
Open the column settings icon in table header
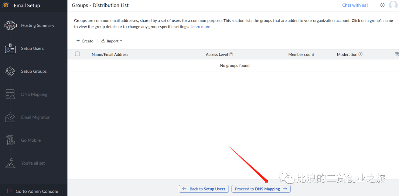point(396,54)
